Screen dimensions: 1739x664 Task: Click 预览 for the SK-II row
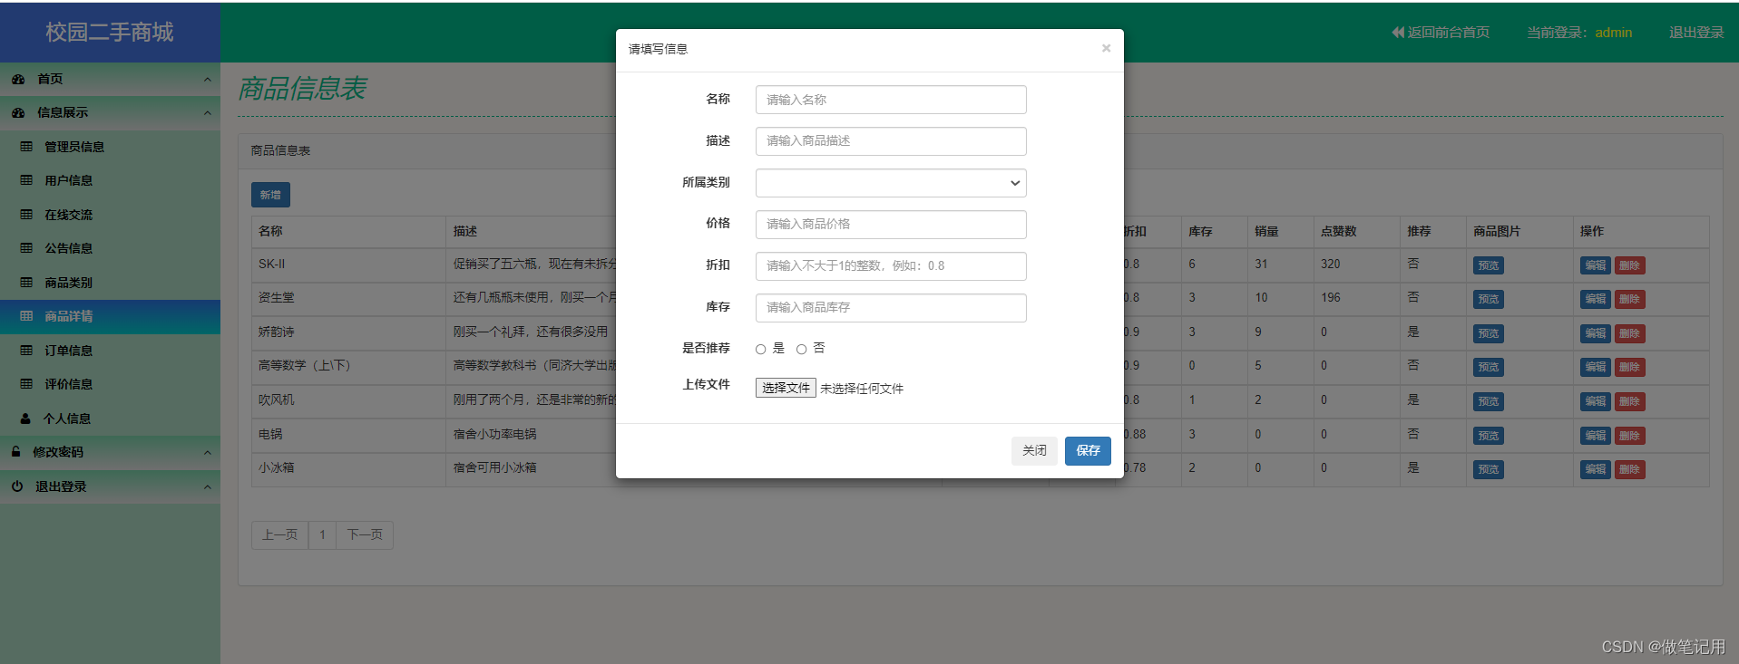click(1488, 265)
